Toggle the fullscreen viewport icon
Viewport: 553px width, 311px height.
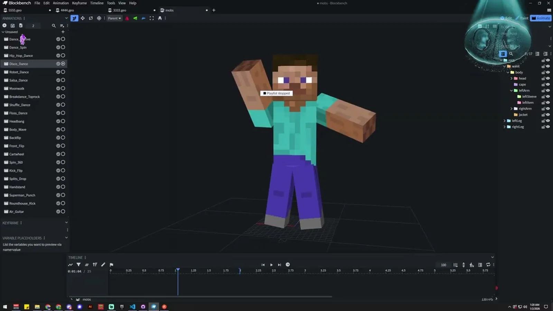click(152, 18)
